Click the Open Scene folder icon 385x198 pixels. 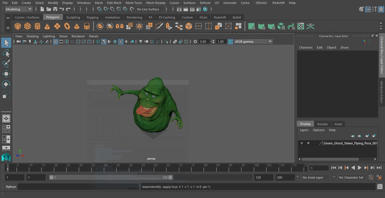point(49,9)
